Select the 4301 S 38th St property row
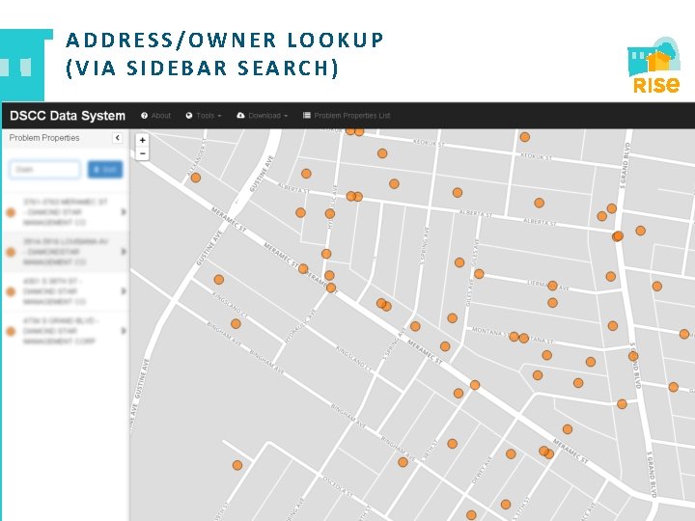695x521 pixels. [66, 291]
